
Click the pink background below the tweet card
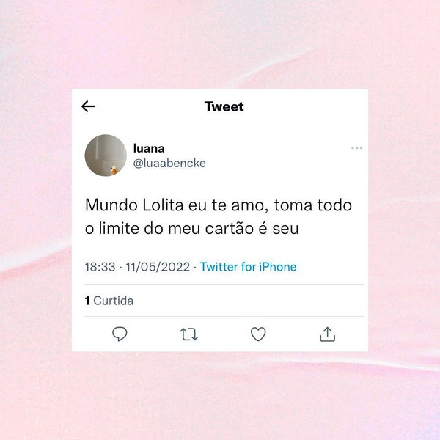[x=220, y=396]
